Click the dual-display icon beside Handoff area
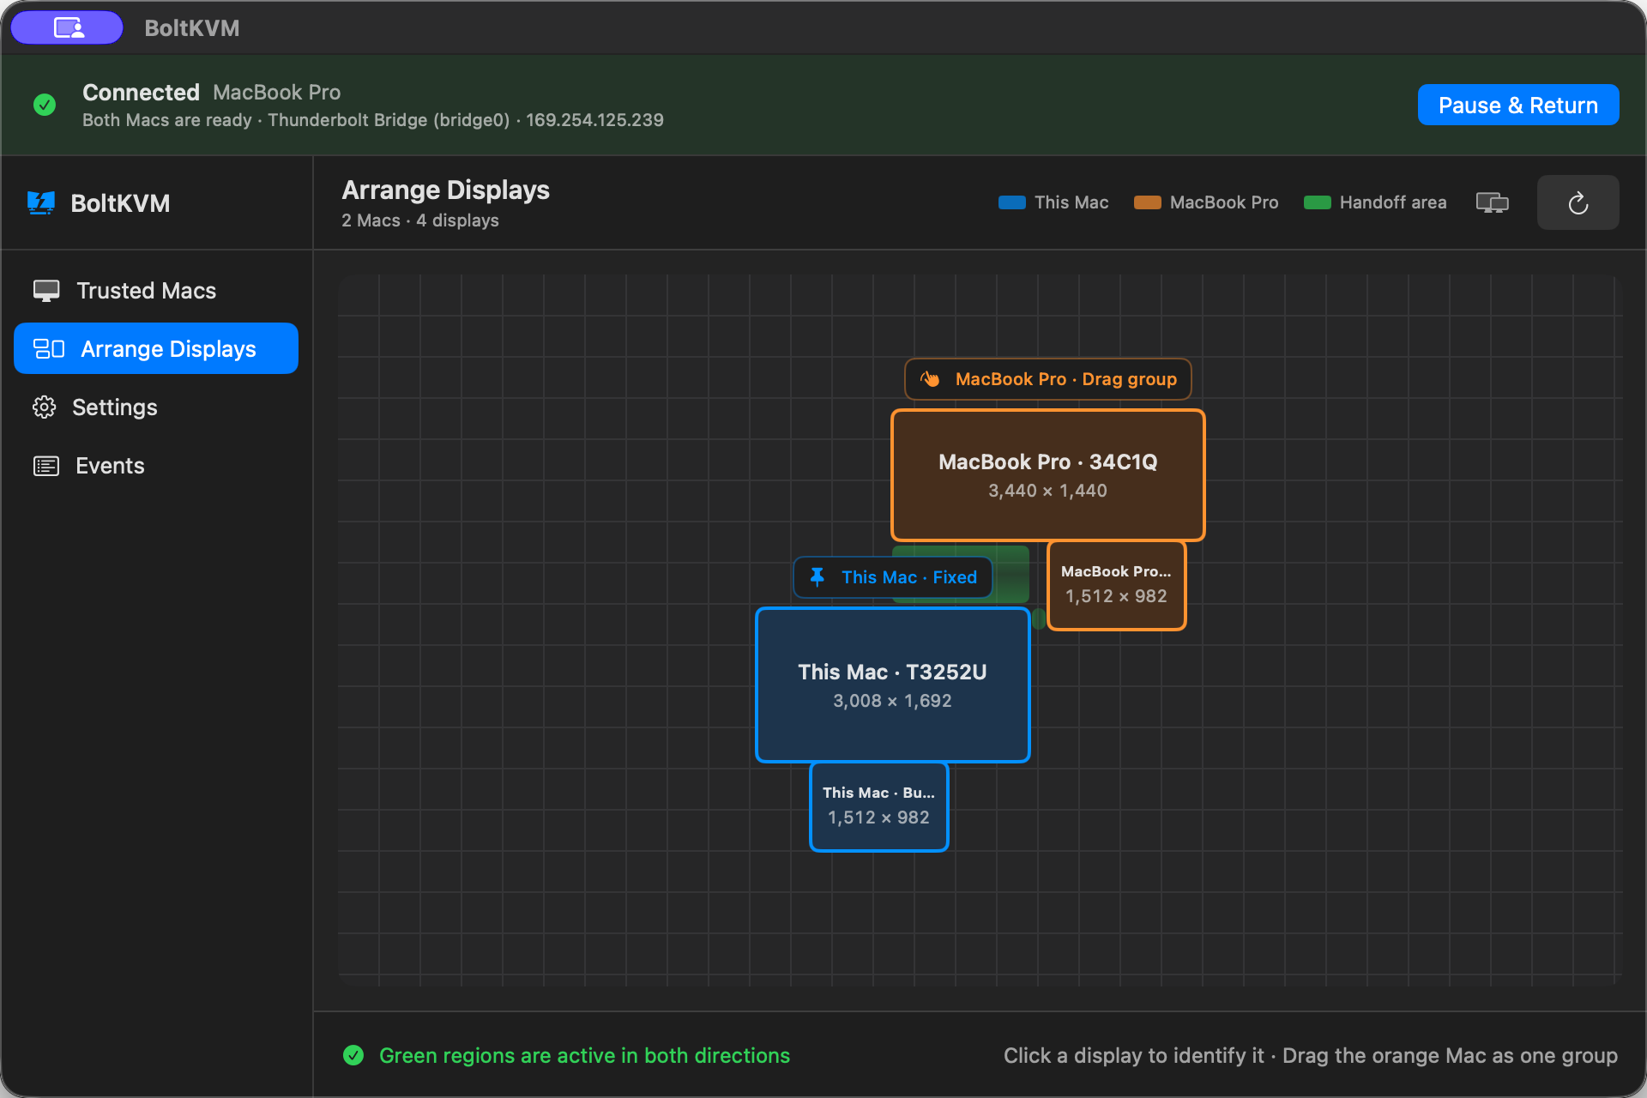 pyautogui.click(x=1492, y=202)
